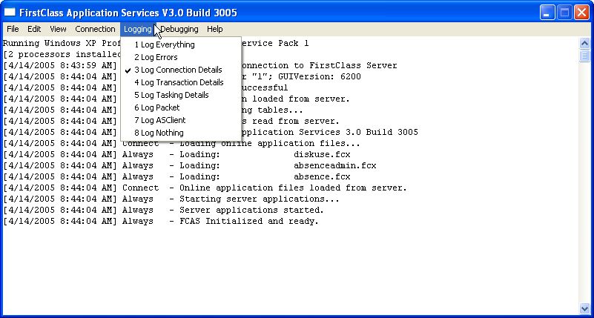Click the FirstClass application title bar icon
Screen dimensions: 594x318
tap(10, 12)
